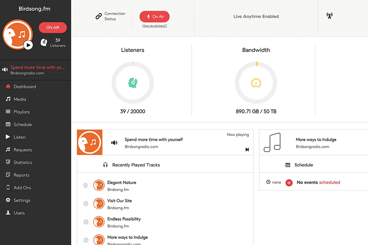
Task: Click the red calendar event icon
Action: (x=289, y=183)
